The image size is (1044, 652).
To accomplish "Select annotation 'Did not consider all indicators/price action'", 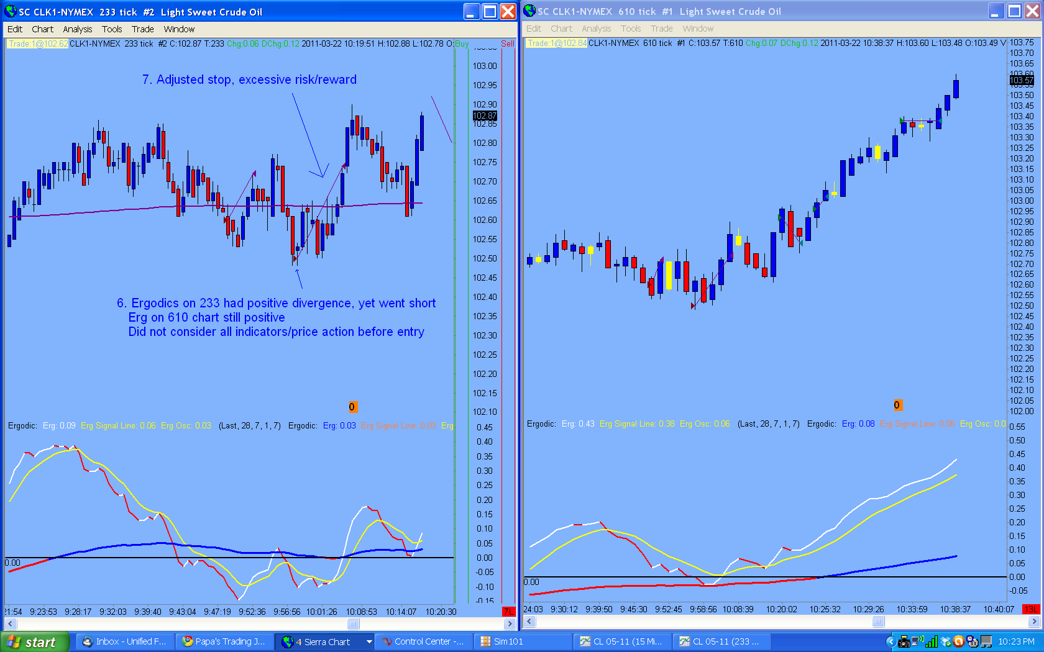I will click(x=276, y=332).
